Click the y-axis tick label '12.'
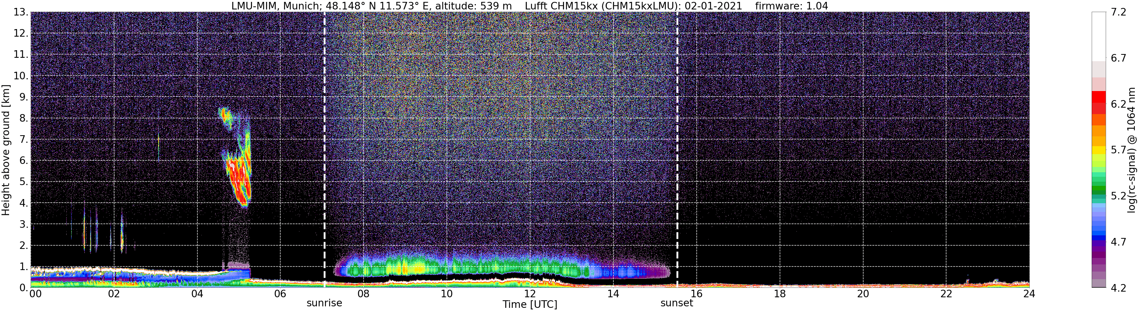The height and width of the screenshot is (312, 1139). [x=20, y=33]
